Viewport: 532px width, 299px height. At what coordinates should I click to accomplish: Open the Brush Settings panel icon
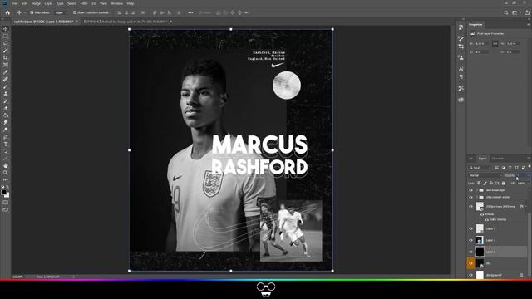pyautogui.click(x=461, y=38)
